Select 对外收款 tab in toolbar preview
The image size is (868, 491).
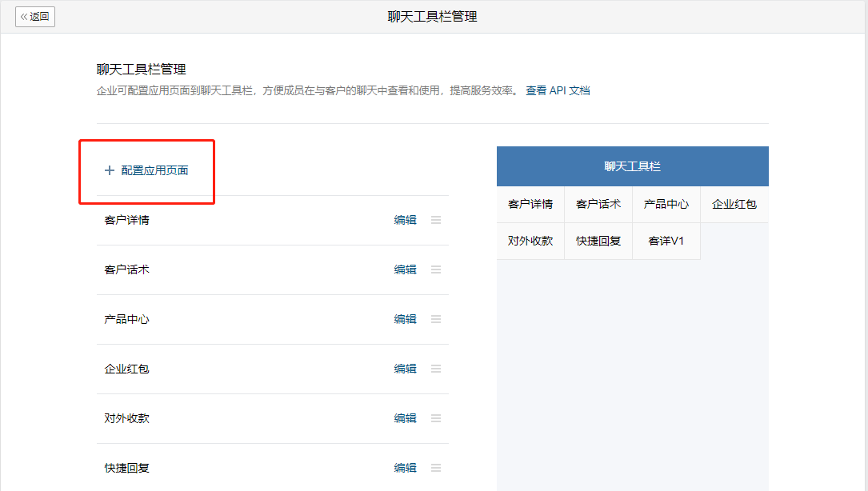click(530, 241)
